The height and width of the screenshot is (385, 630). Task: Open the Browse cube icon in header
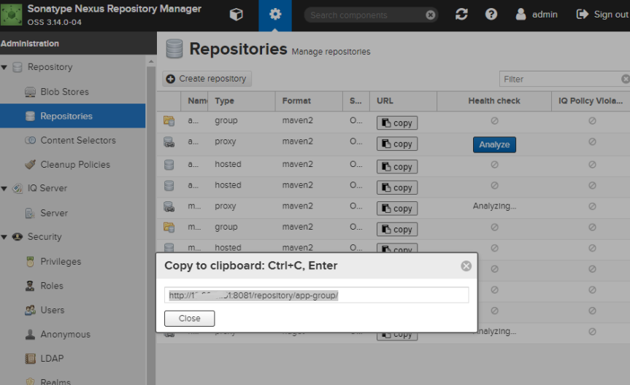236,15
